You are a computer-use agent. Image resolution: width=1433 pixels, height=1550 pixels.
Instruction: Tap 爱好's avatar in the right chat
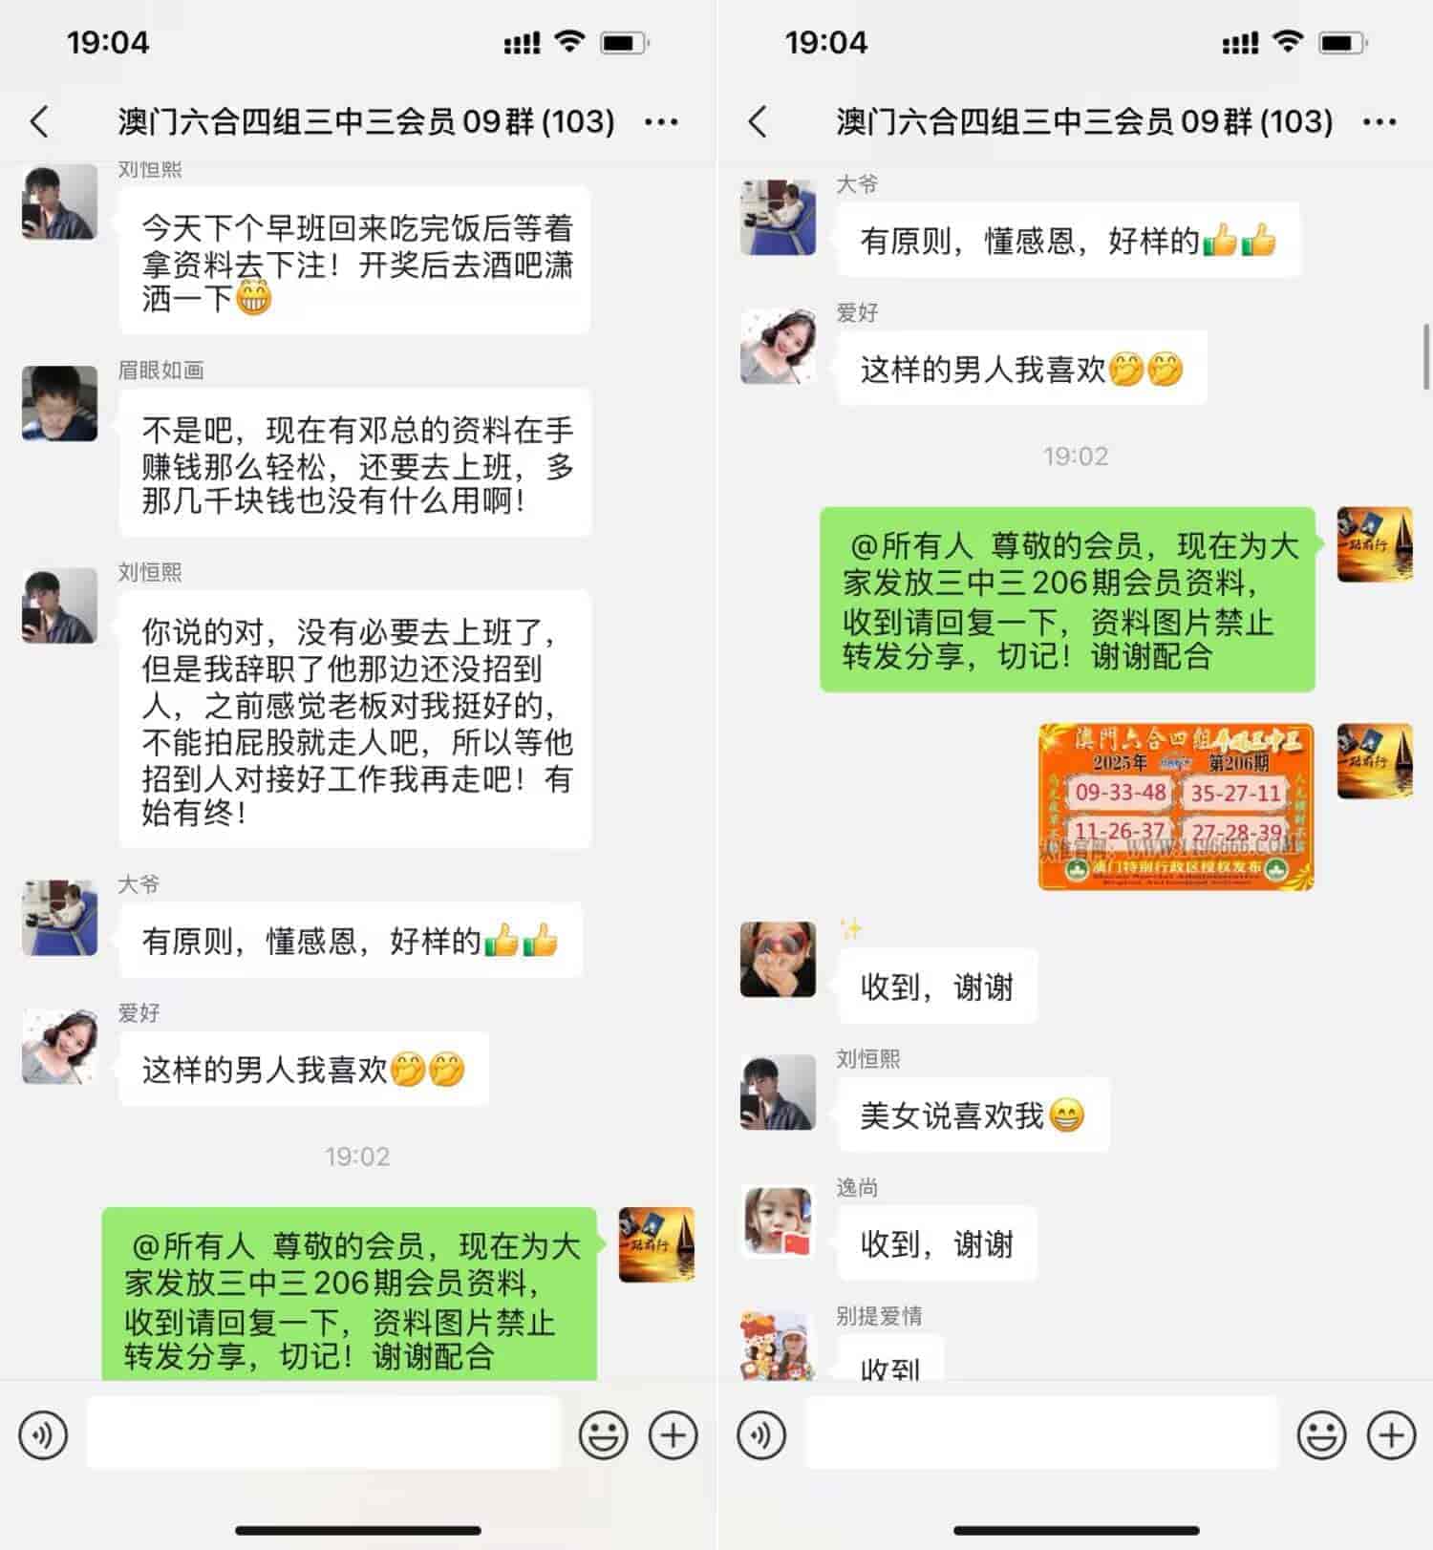(x=778, y=347)
